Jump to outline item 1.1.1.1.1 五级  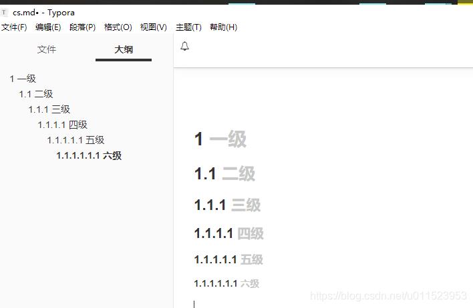point(75,140)
